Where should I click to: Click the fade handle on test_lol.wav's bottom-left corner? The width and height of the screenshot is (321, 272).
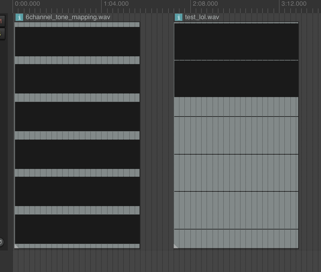tap(175, 246)
